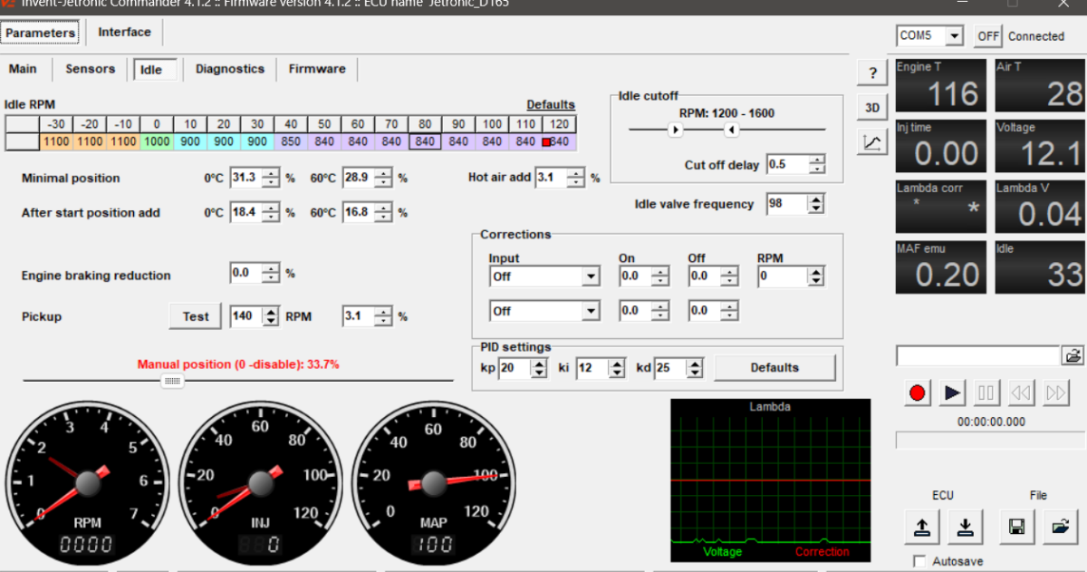Save settings to file with floppy icon
The image size is (1087, 572).
point(1016,527)
